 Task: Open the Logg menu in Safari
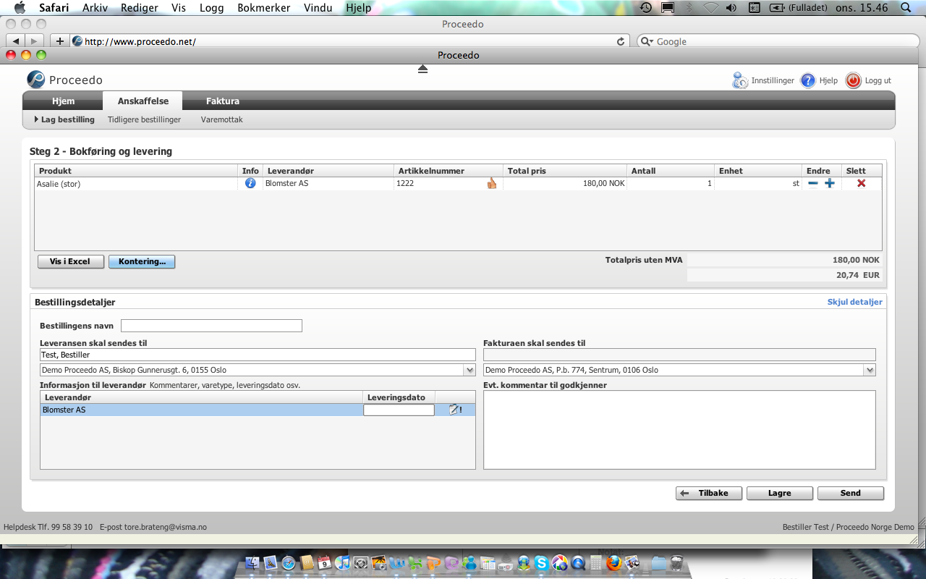coord(211,8)
